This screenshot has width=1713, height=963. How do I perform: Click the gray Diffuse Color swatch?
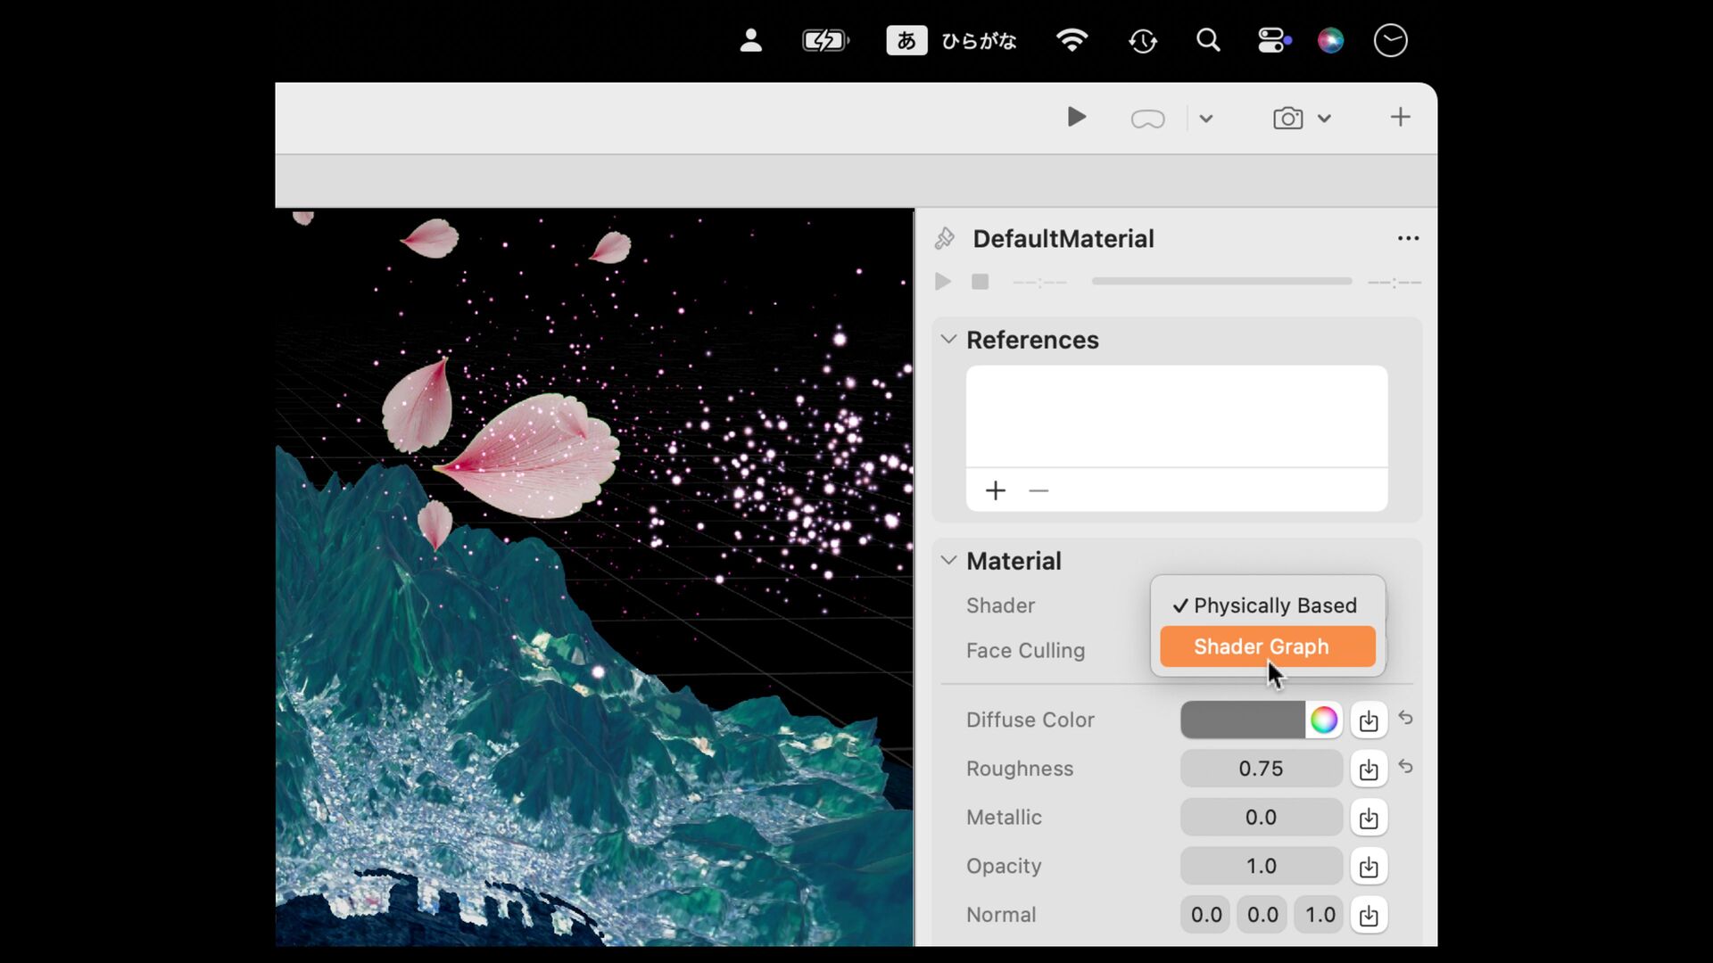click(1242, 720)
